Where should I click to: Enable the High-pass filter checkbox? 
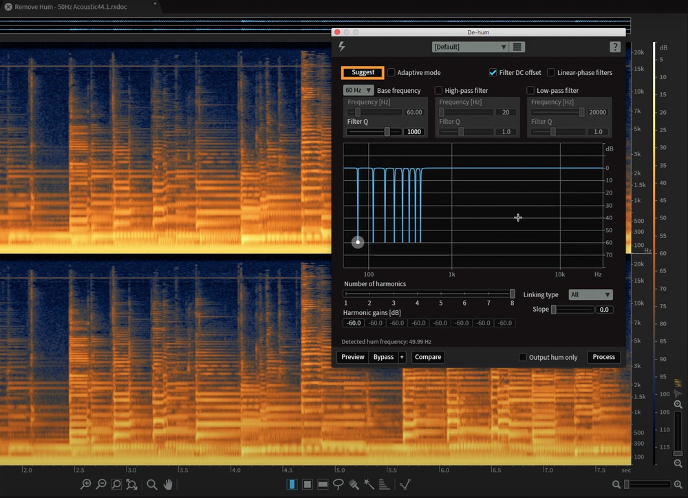[x=438, y=90]
